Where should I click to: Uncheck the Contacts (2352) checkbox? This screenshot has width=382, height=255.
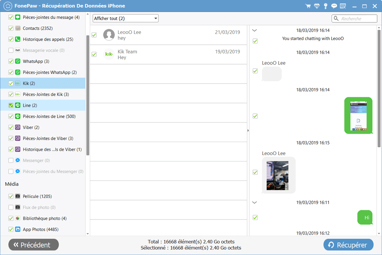click(x=11, y=28)
